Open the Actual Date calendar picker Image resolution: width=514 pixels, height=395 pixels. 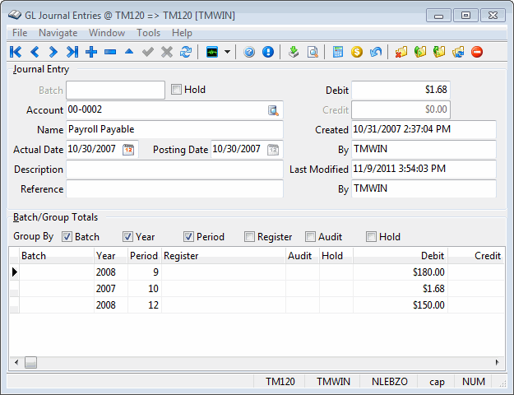(128, 149)
